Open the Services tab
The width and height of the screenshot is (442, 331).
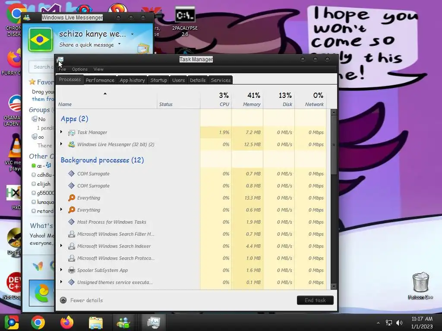tap(221, 80)
